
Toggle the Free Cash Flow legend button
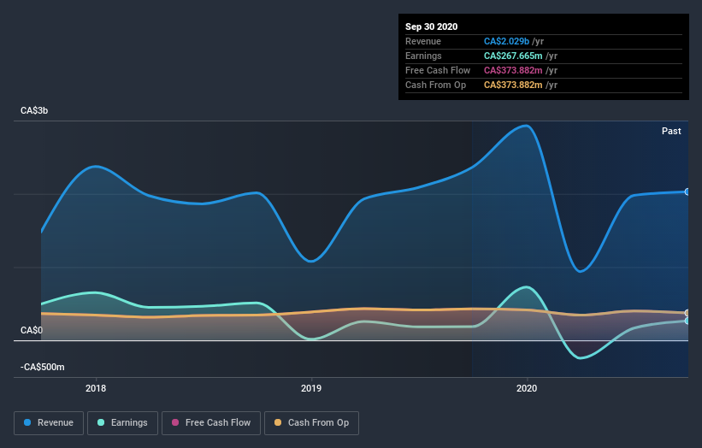click(x=211, y=423)
